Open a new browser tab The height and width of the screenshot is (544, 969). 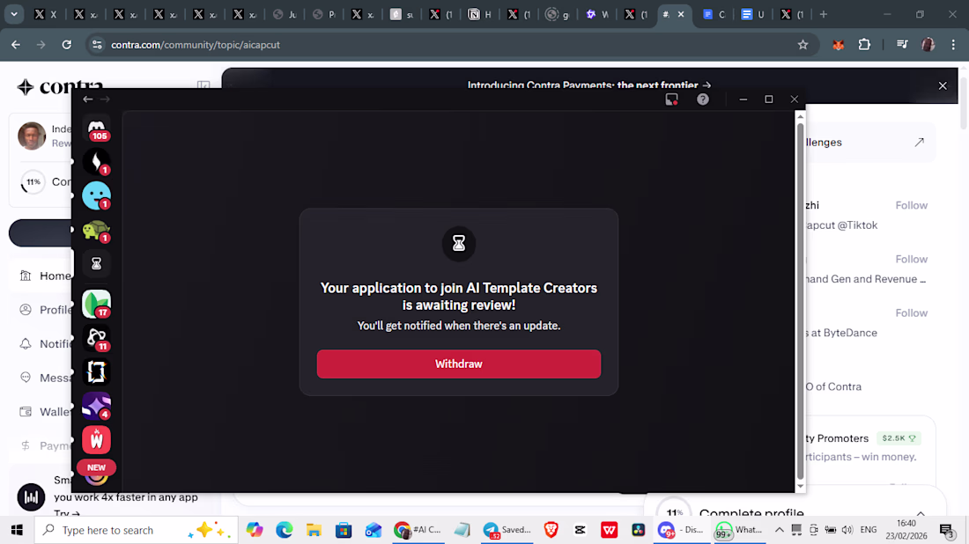click(x=823, y=14)
